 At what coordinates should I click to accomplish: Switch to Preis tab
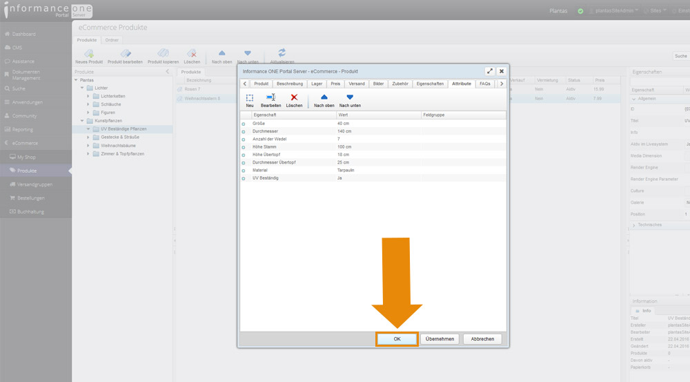point(335,84)
